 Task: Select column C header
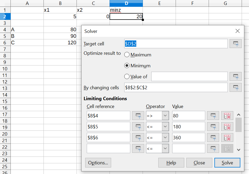click(x=93, y=3)
